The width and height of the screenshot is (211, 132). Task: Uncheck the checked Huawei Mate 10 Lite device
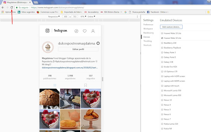coord(162,38)
